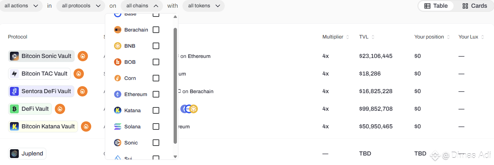
Task: Switch to Cards view tab
Action: click(x=475, y=6)
